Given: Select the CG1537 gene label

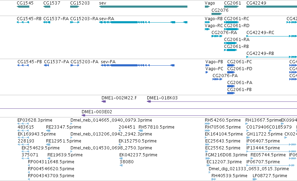Looking at the screenshot, I should 52,3.
